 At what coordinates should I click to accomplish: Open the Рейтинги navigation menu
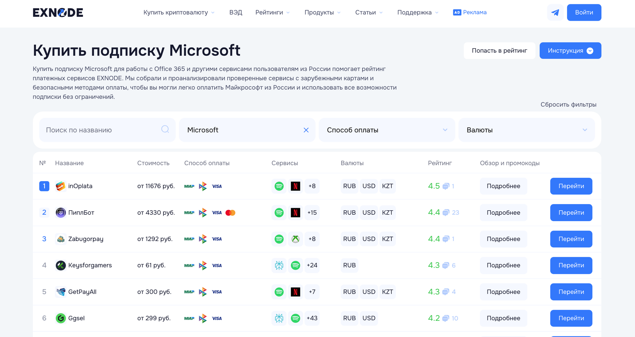272,12
